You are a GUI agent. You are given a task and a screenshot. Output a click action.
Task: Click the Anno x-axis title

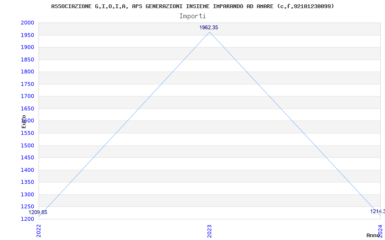[x=373, y=235]
